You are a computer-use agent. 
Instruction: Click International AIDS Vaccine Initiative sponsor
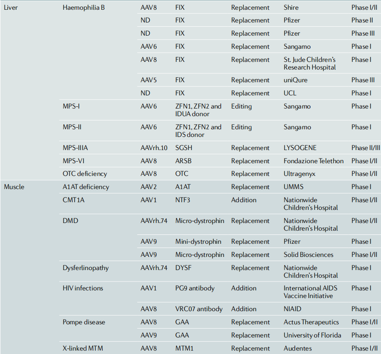tap(310, 292)
